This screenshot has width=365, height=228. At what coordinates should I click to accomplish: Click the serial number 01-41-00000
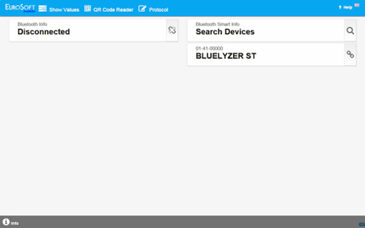click(x=209, y=48)
